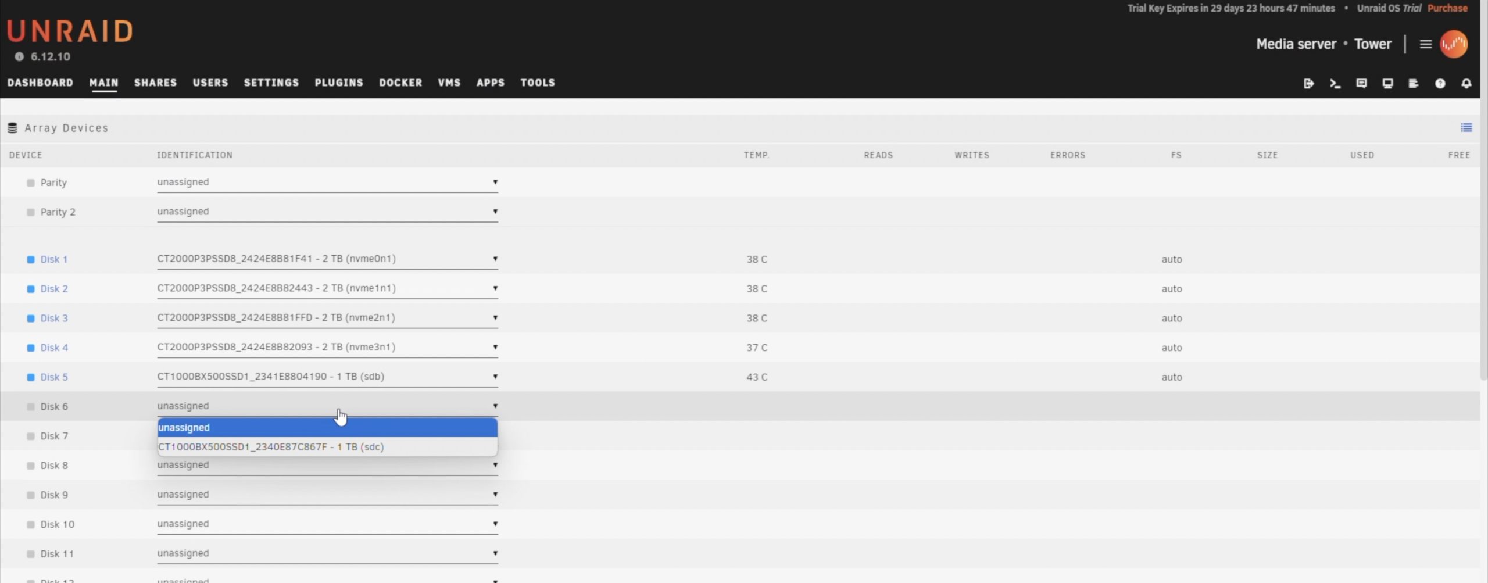Click the Array Devices list view icon
Screen dimensions: 1488x583
(x=1466, y=128)
